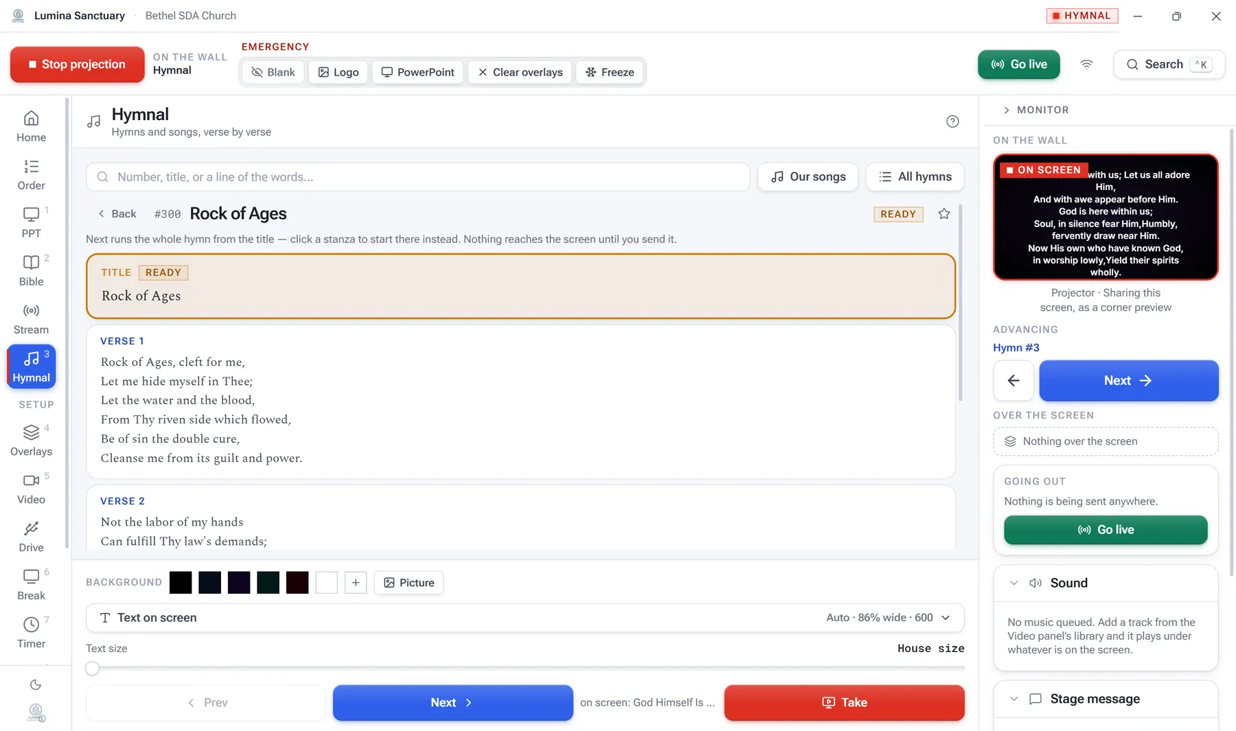
Task: Switch to Our songs list
Action: (808, 176)
